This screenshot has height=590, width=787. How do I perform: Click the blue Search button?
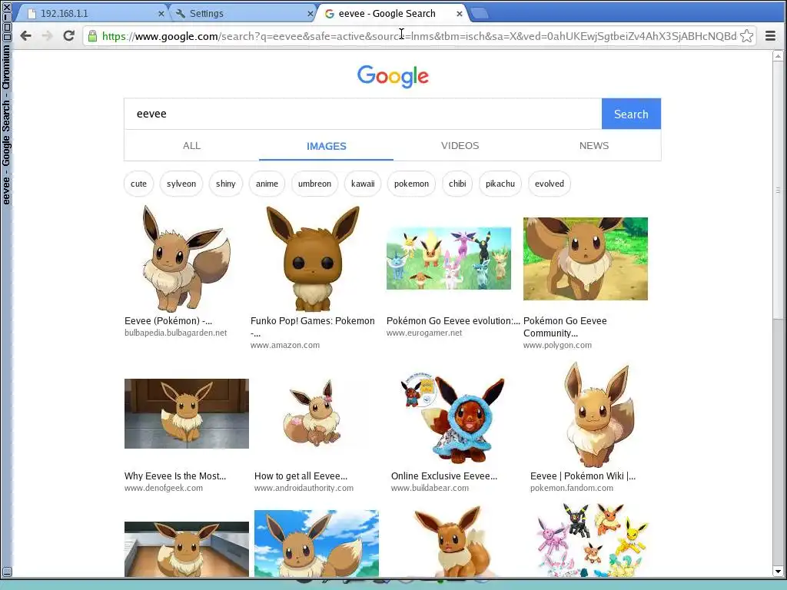[631, 114]
